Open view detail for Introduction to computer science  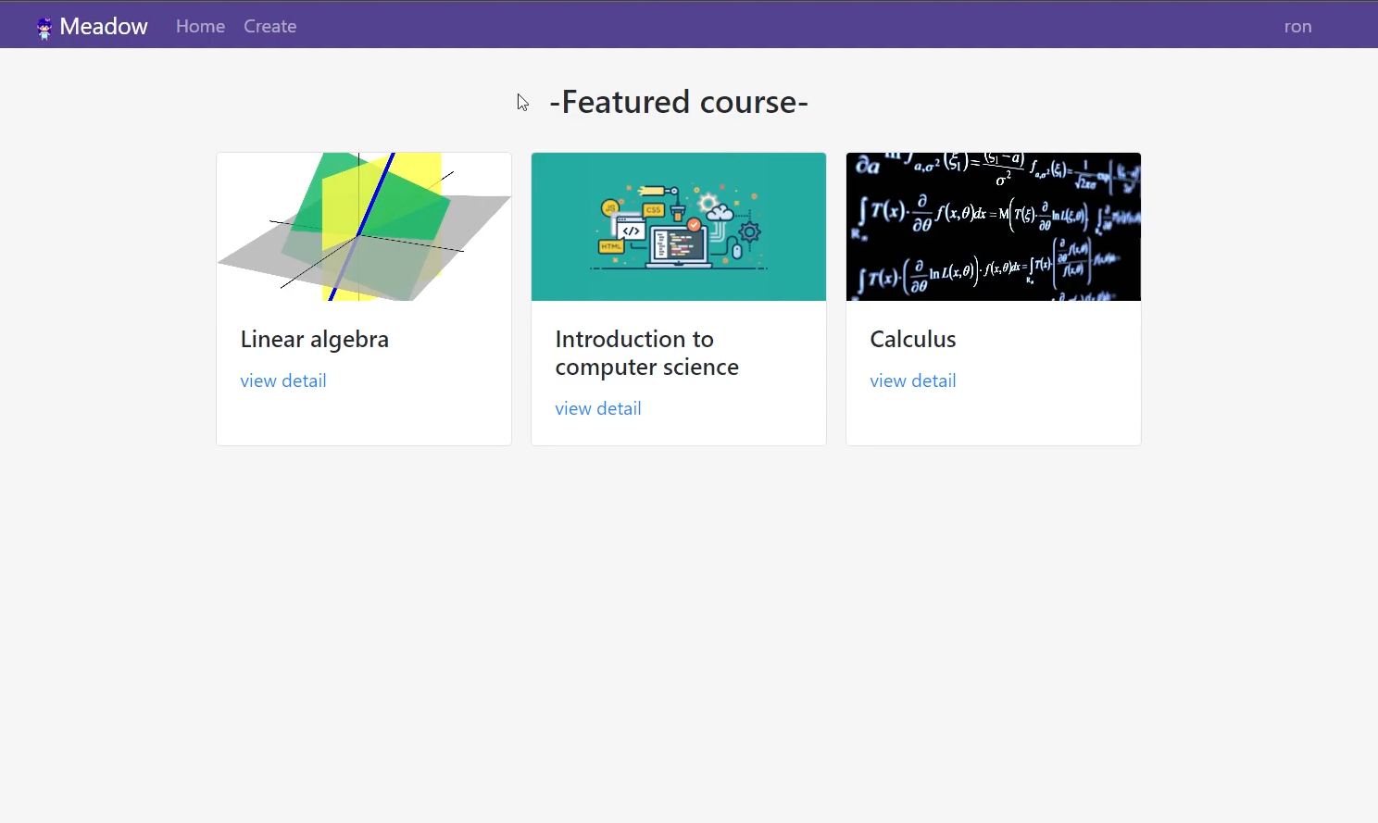[598, 409]
